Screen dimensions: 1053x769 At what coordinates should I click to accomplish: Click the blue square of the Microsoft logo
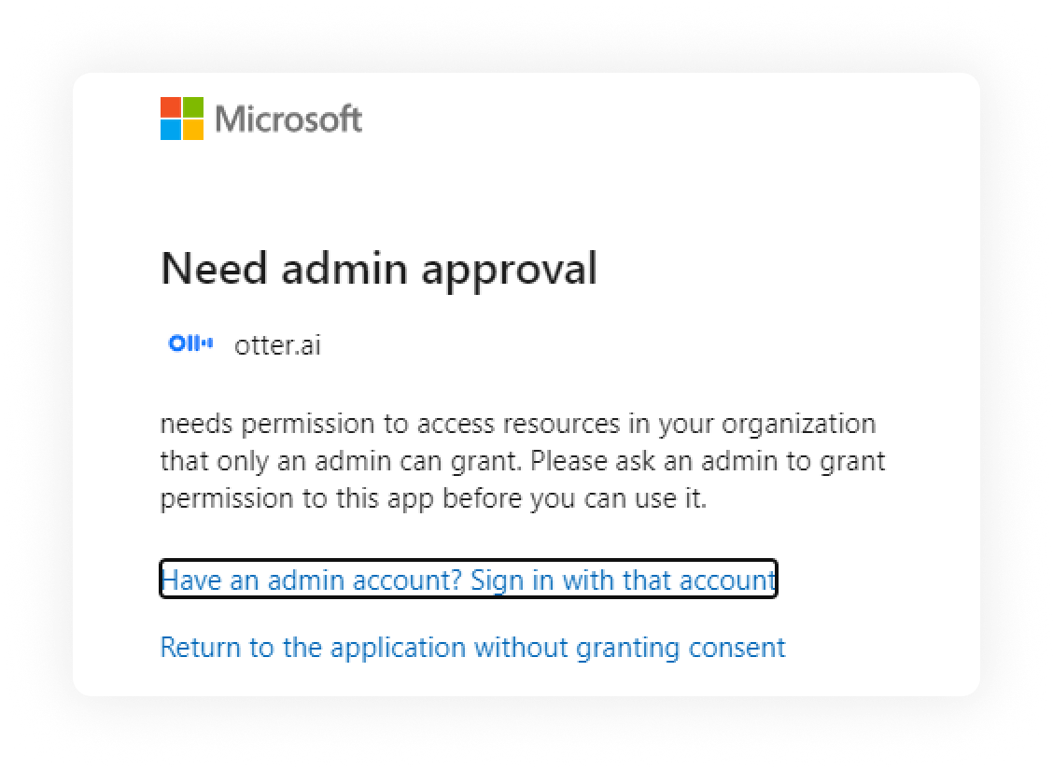(171, 129)
